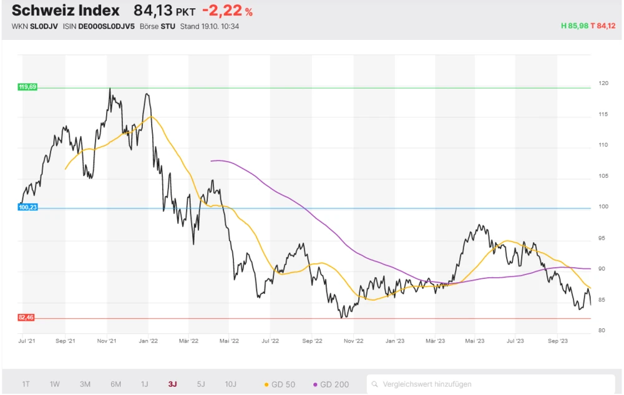Image resolution: width=624 pixels, height=395 pixels.
Task: Select the active 3J time range
Action: coord(172,384)
